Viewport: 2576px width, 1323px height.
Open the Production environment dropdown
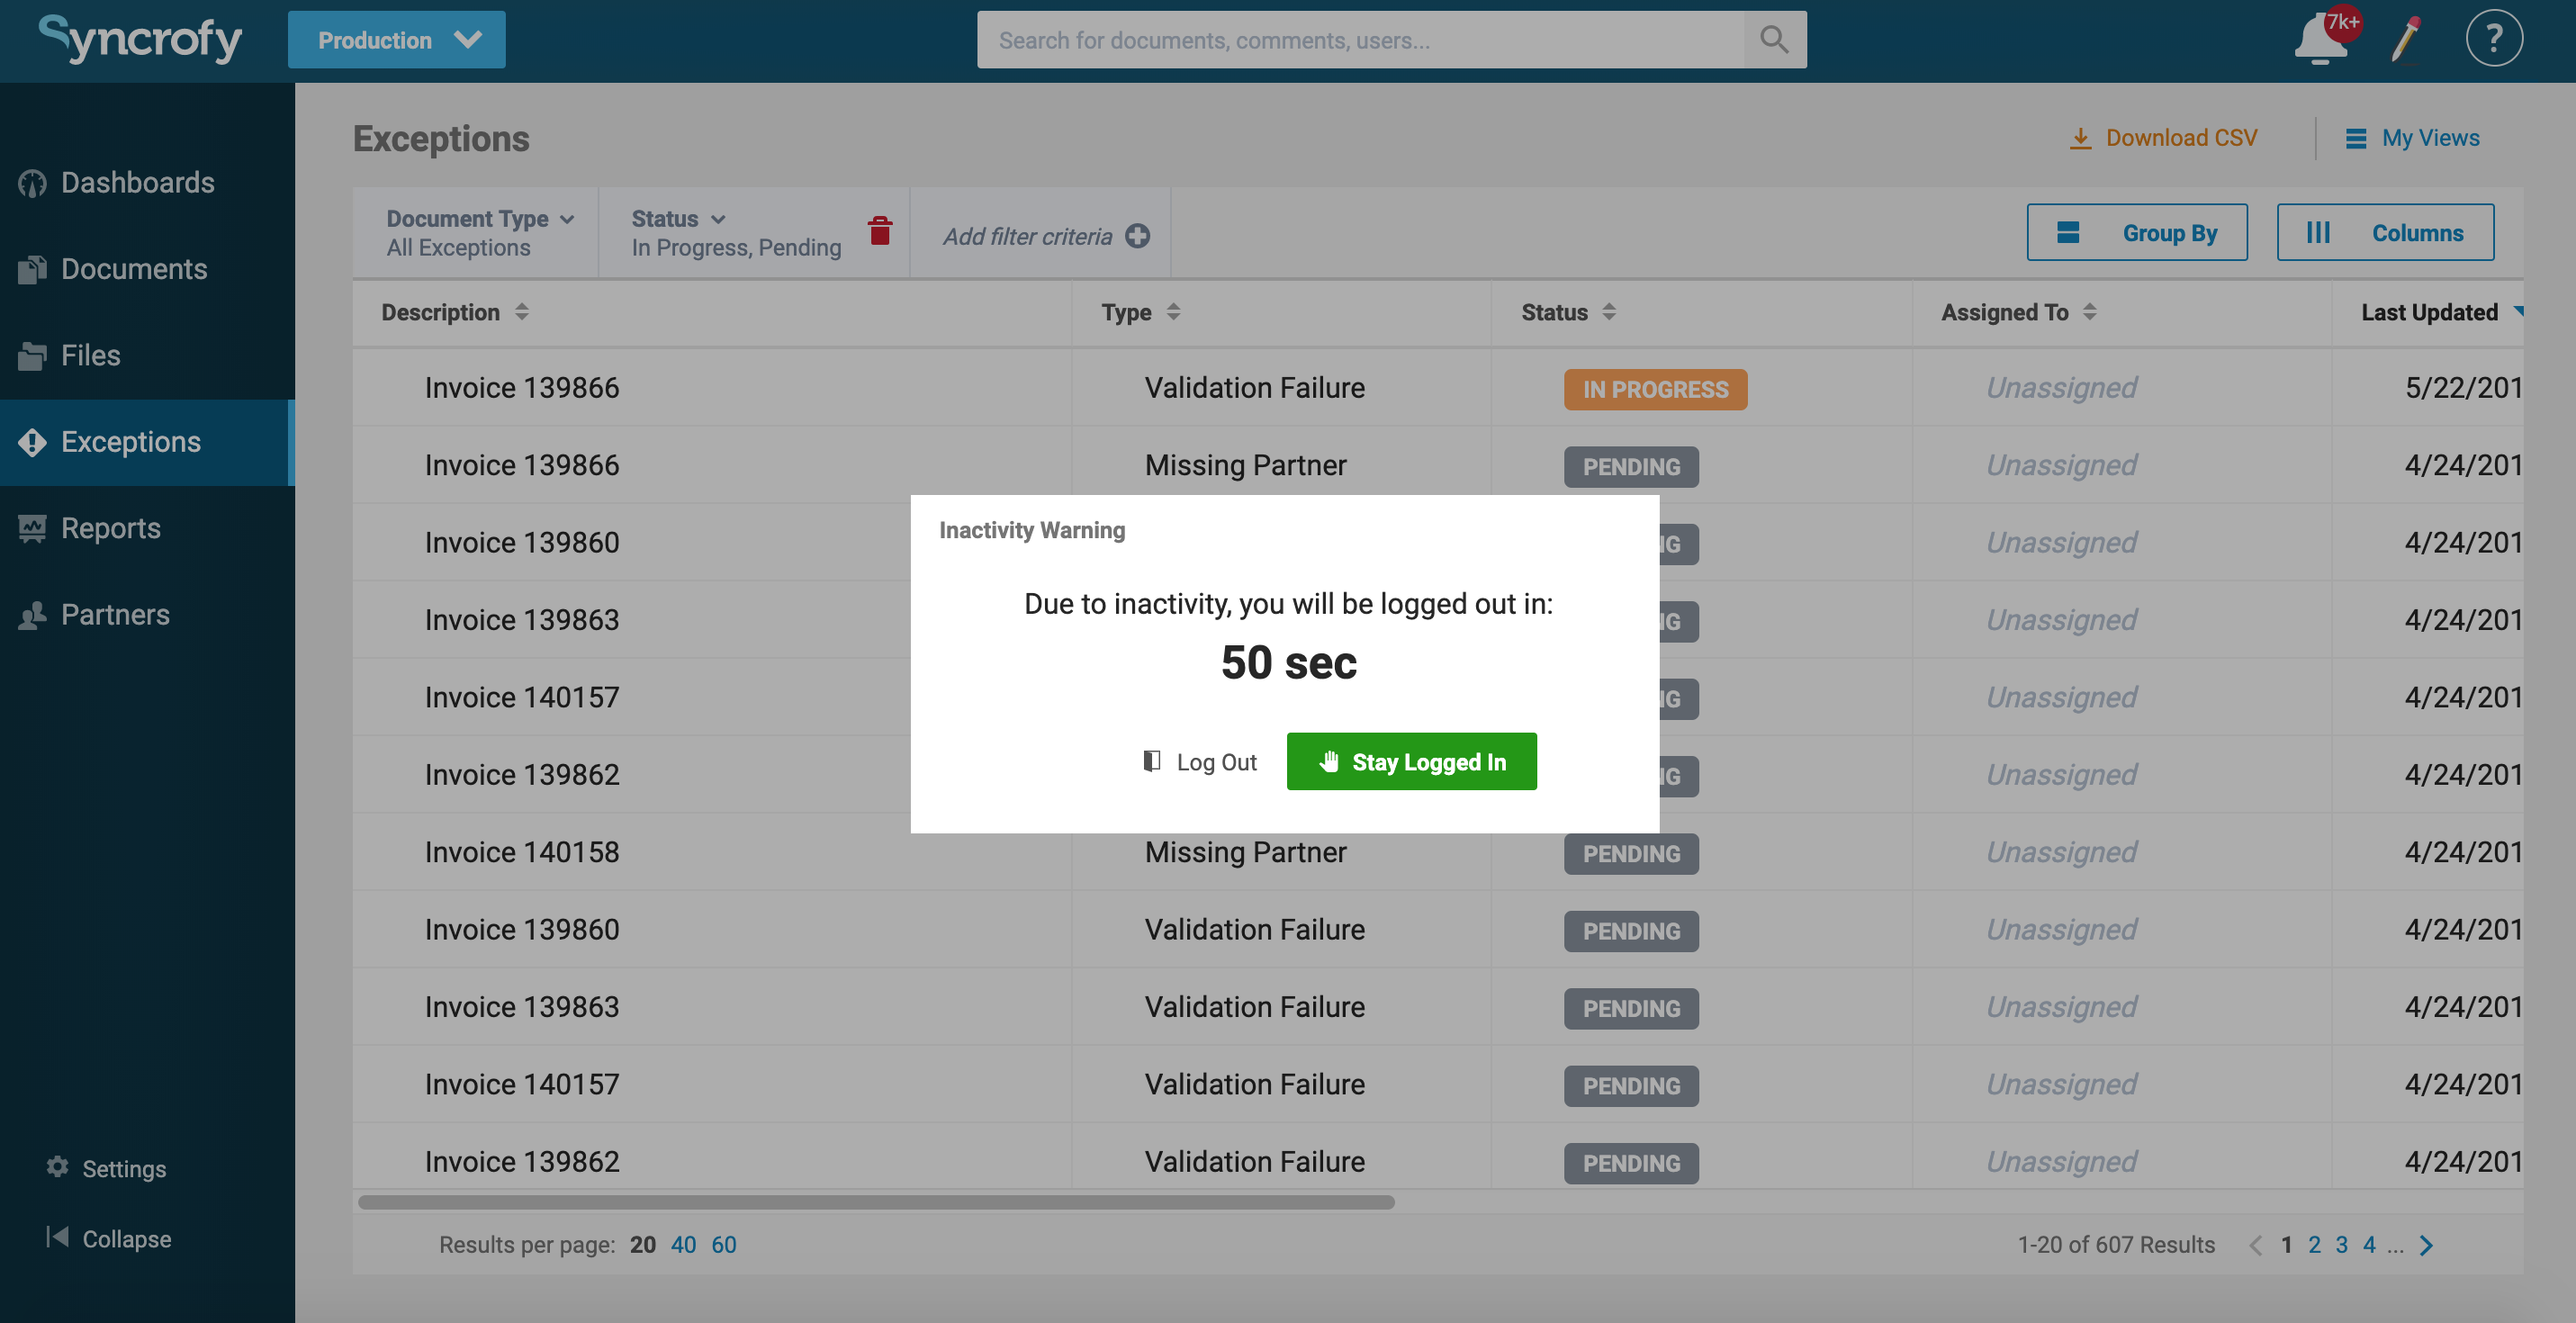click(x=396, y=39)
